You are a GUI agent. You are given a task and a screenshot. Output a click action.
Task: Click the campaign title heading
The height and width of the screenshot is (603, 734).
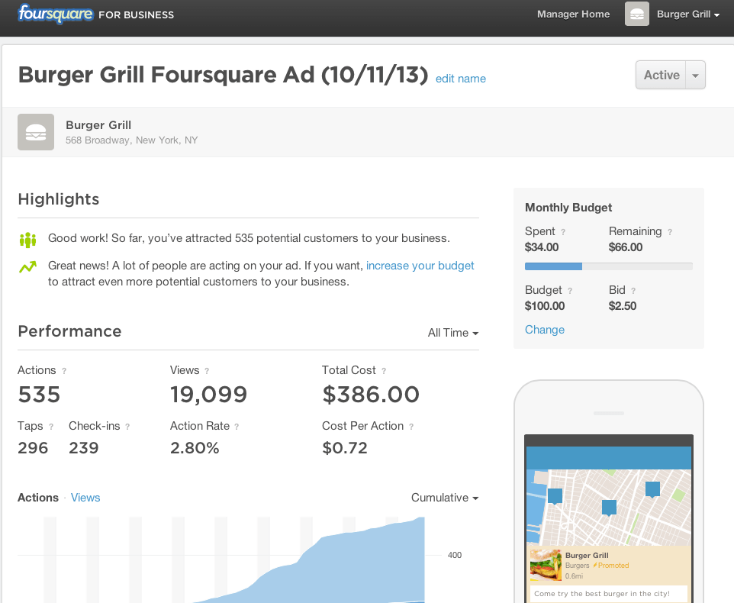point(224,75)
